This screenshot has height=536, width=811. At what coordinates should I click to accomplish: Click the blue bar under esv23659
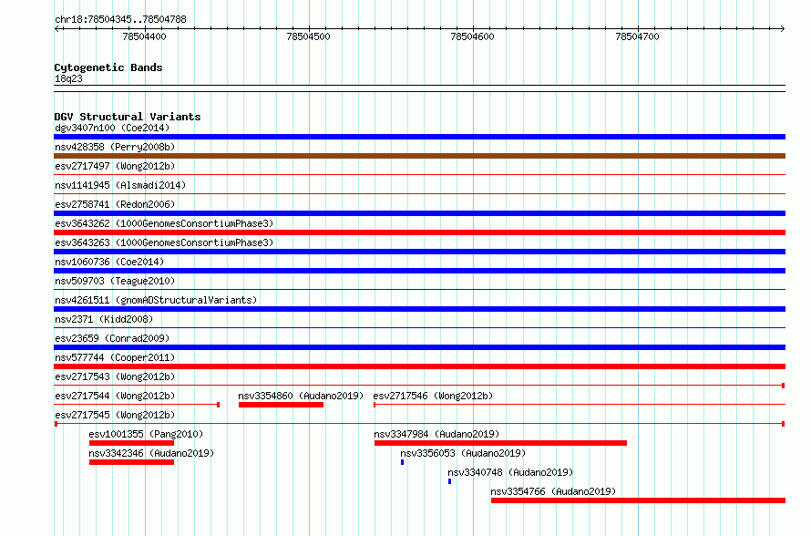click(419, 347)
